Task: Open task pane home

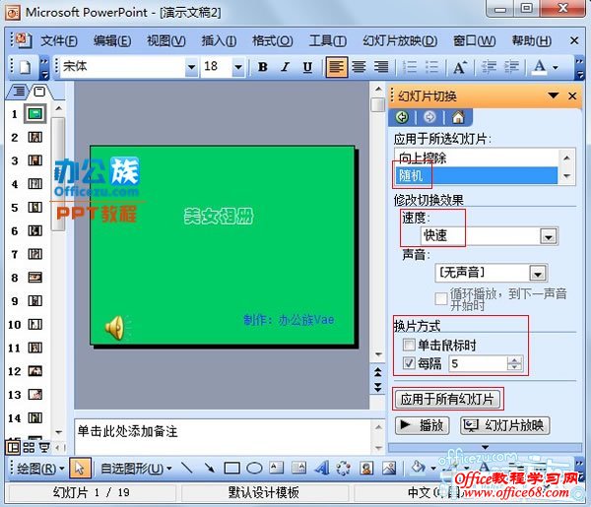Action: click(458, 117)
